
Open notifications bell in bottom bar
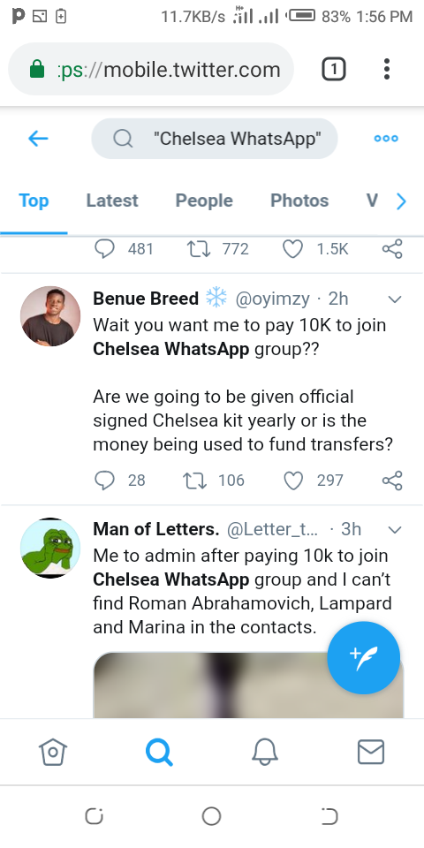[265, 753]
